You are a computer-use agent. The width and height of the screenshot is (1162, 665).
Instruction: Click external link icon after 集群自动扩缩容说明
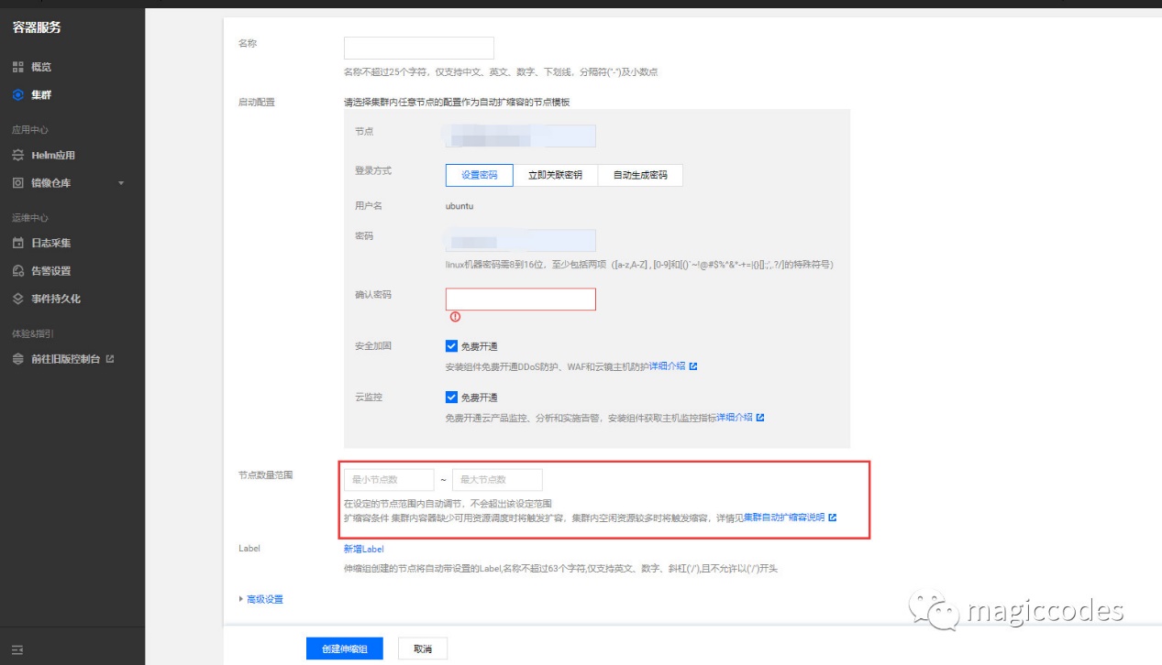[x=833, y=518]
